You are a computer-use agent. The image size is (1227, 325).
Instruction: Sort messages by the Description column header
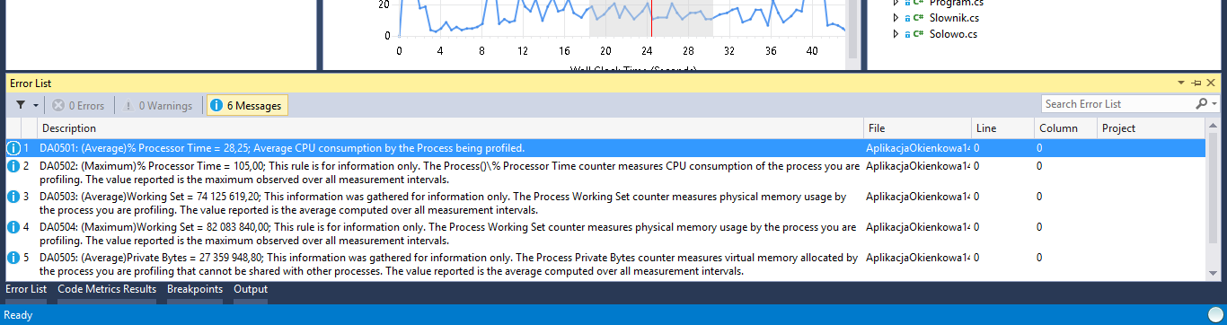click(x=449, y=128)
